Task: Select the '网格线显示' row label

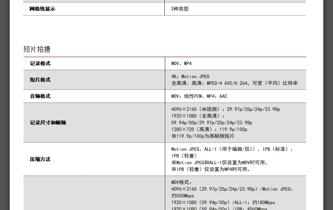Action: 42,9
